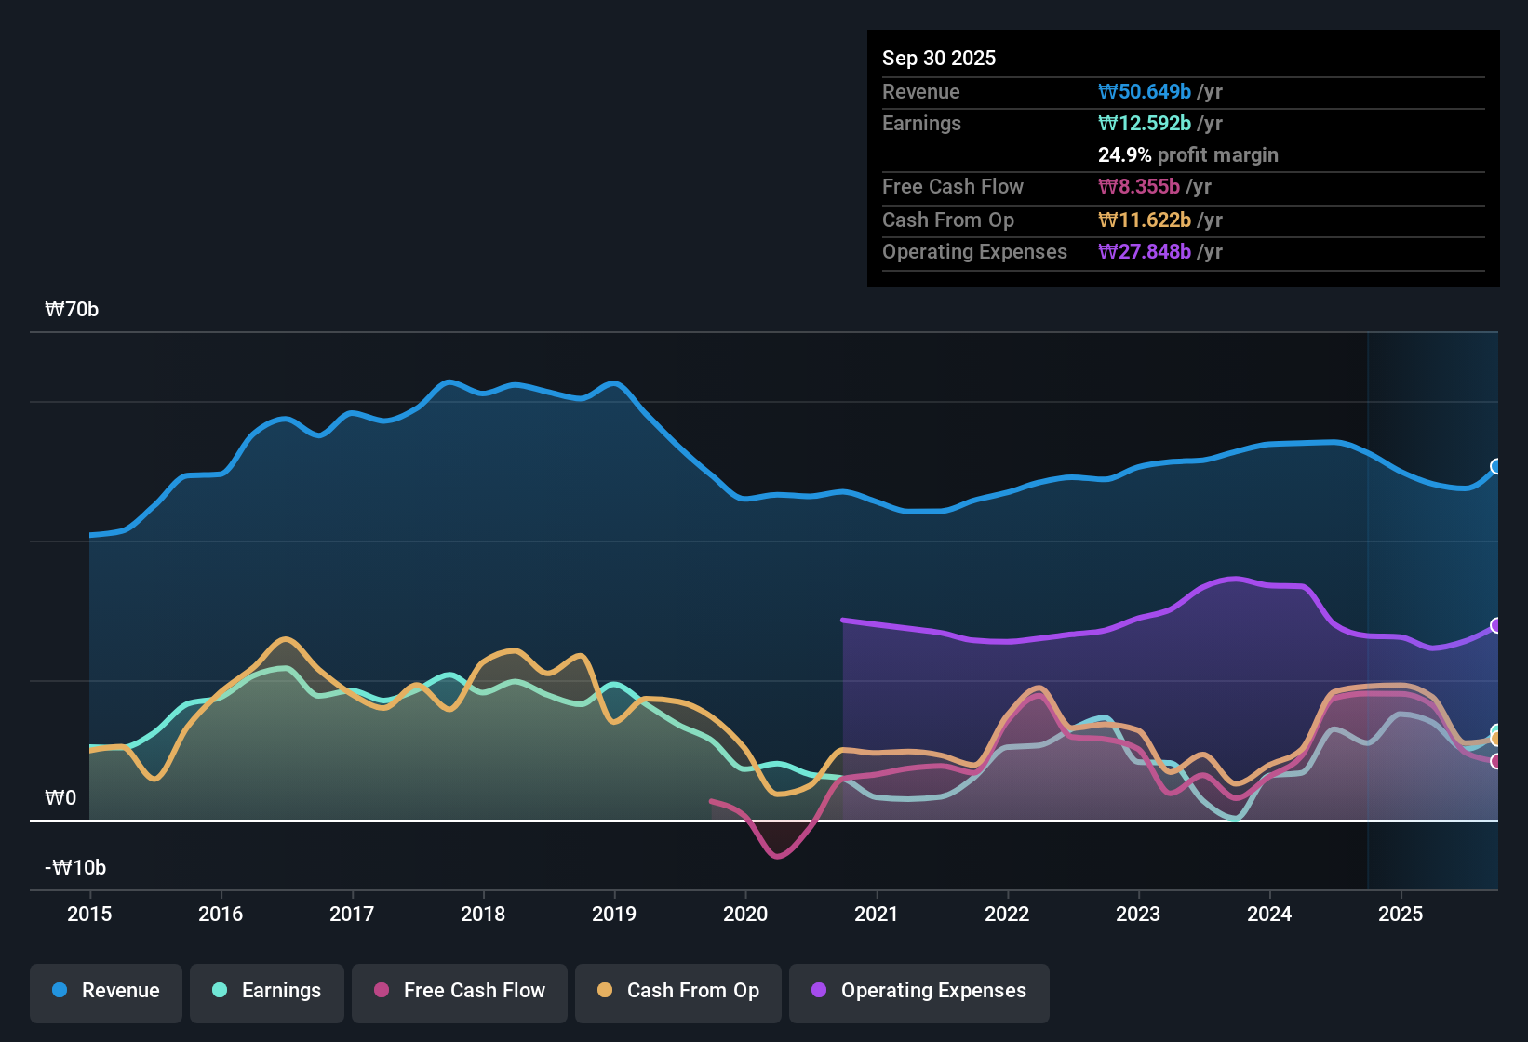The image size is (1528, 1042).
Task: Select the Operating Expenses endpoint marker
Action: pyautogui.click(x=1496, y=626)
